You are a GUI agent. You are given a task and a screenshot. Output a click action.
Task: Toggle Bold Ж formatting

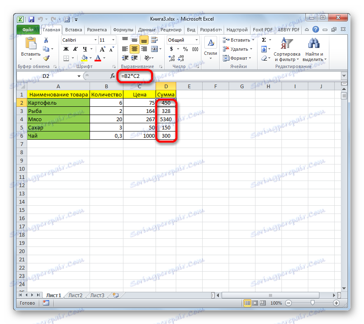click(x=66, y=49)
